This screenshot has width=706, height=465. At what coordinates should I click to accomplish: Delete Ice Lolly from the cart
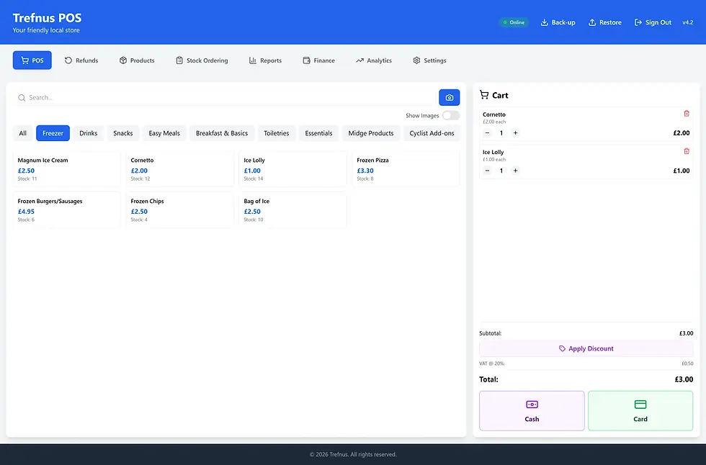[x=686, y=152]
